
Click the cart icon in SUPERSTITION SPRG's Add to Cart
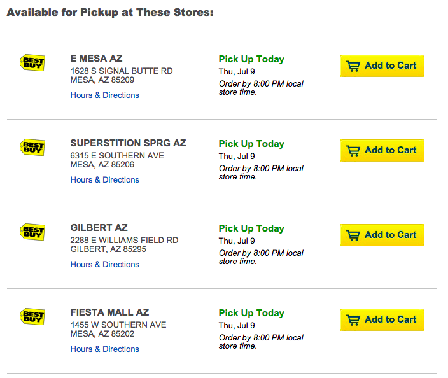pyautogui.click(x=353, y=151)
